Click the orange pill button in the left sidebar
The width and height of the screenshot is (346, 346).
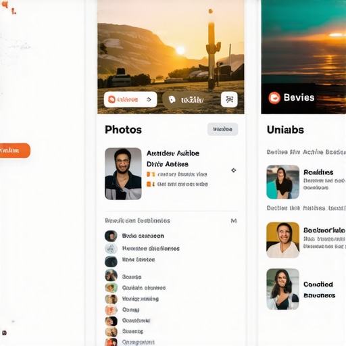pos(15,151)
